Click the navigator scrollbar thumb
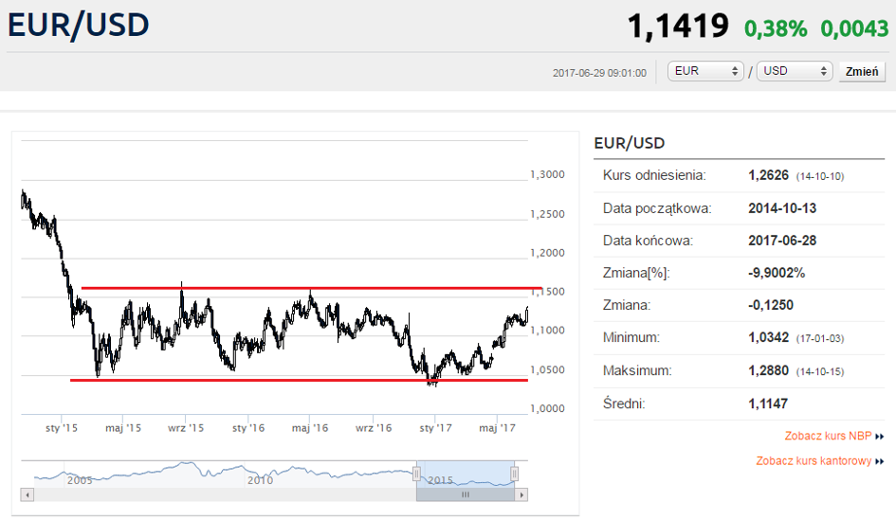The image size is (896, 520). pyautogui.click(x=466, y=494)
